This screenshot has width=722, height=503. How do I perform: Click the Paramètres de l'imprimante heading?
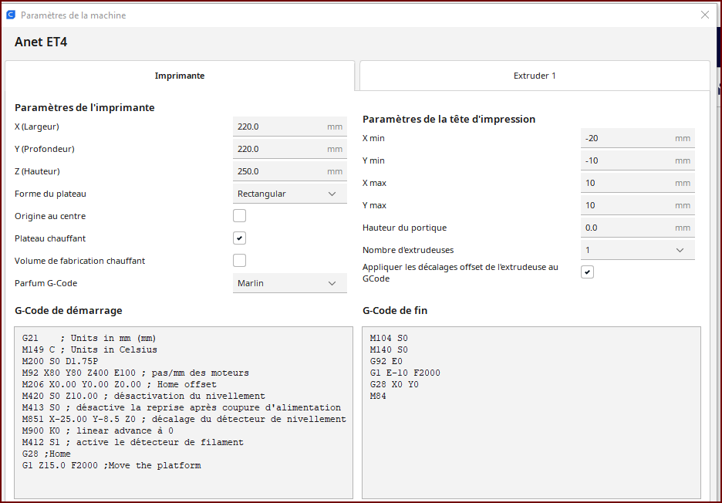tap(85, 107)
